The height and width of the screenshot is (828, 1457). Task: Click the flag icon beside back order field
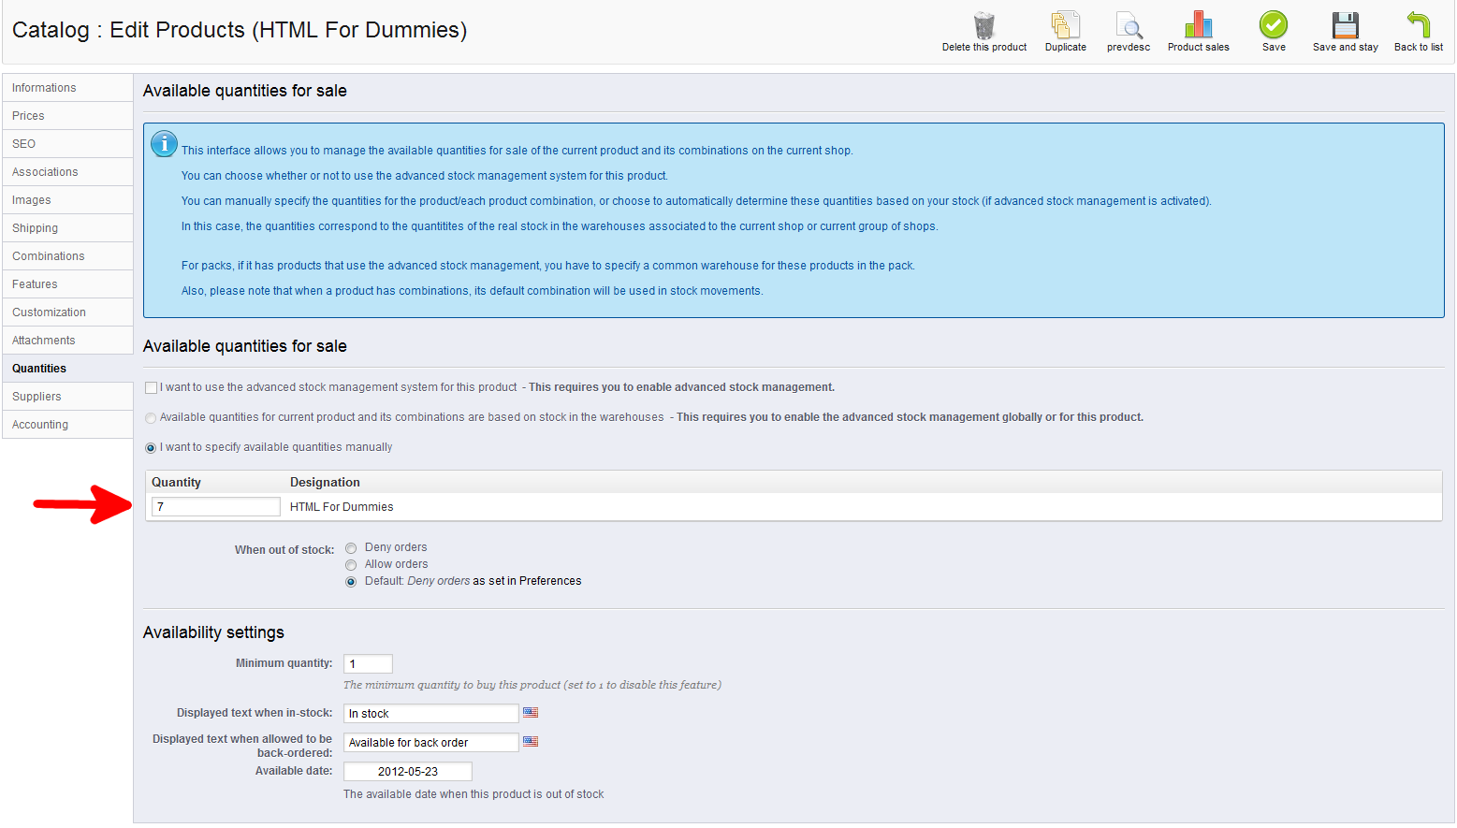[x=531, y=742]
